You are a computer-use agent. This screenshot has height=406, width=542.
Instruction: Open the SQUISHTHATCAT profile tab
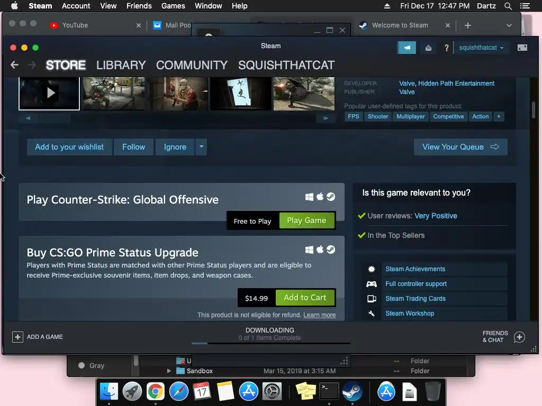tap(286, 65)
